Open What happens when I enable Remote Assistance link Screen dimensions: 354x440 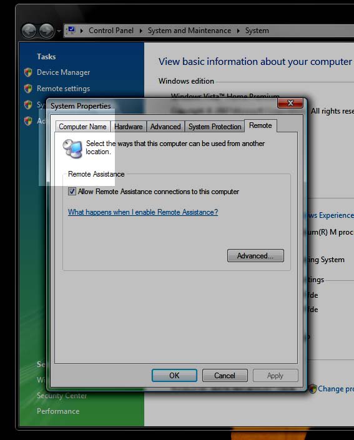tap(143, 212)
